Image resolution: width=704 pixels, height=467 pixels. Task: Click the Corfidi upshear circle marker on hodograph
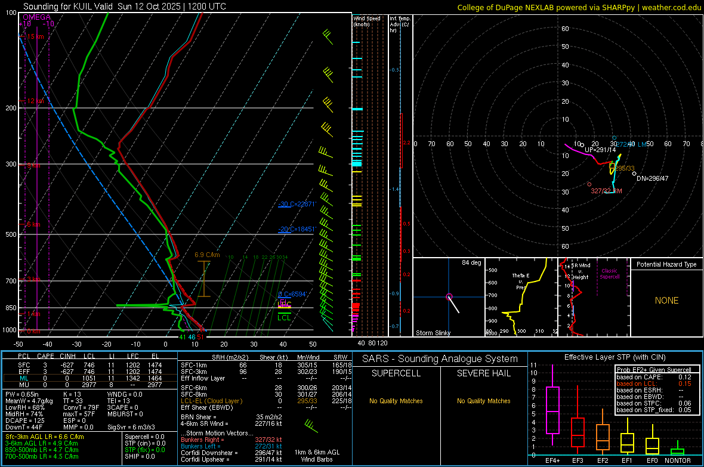click(x=582, y=145)
